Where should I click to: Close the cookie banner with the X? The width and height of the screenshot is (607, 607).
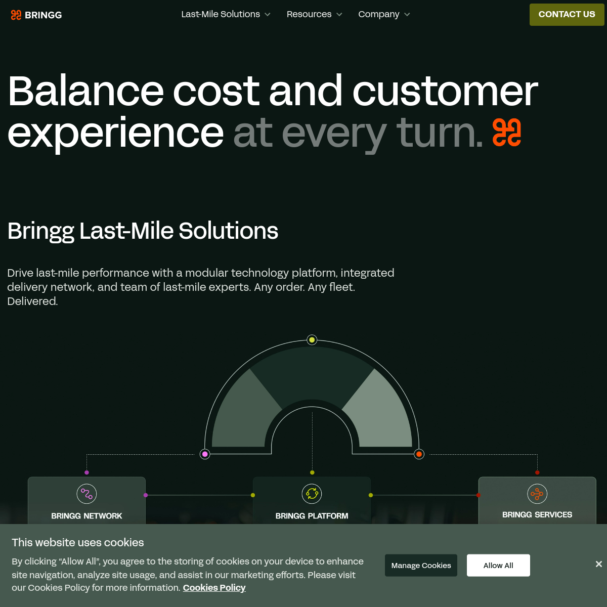[x=598, y=564]
